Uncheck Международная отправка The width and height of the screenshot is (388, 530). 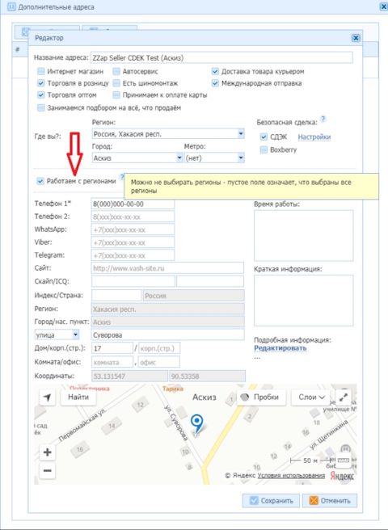tap(215, 83)
